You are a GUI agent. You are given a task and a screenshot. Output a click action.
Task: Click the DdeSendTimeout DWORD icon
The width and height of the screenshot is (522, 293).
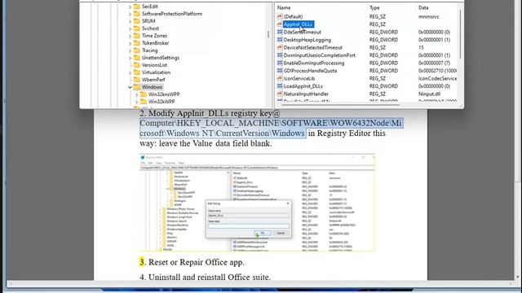(280, 32)
